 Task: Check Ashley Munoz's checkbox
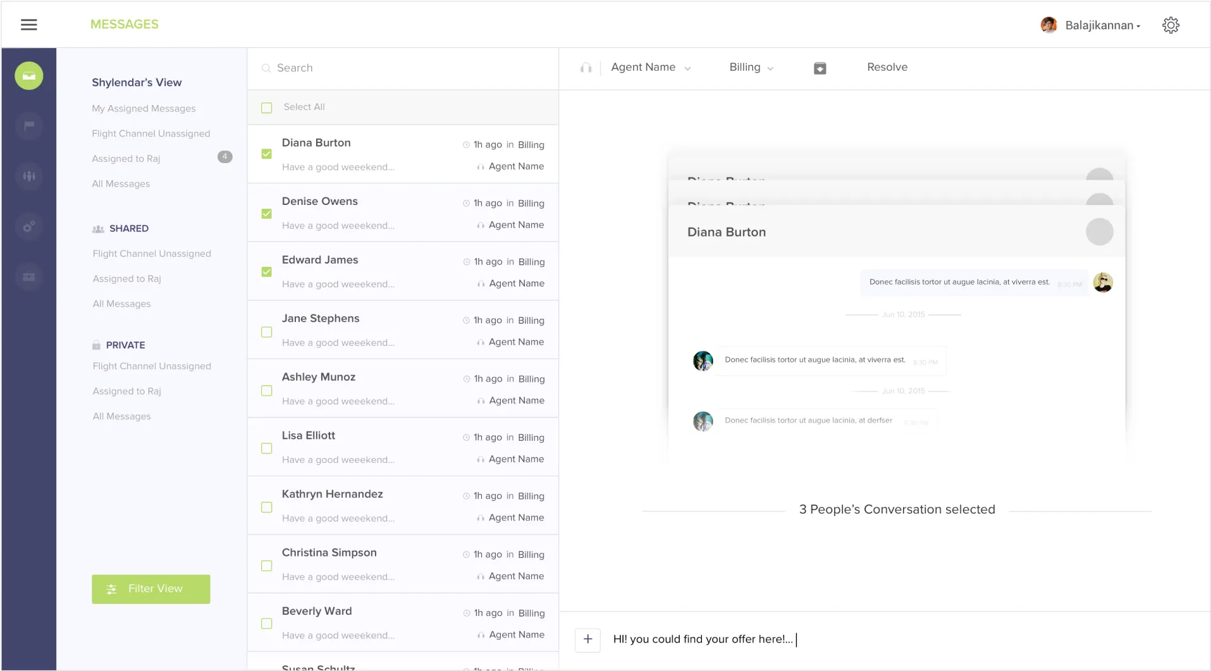point(267,391)
